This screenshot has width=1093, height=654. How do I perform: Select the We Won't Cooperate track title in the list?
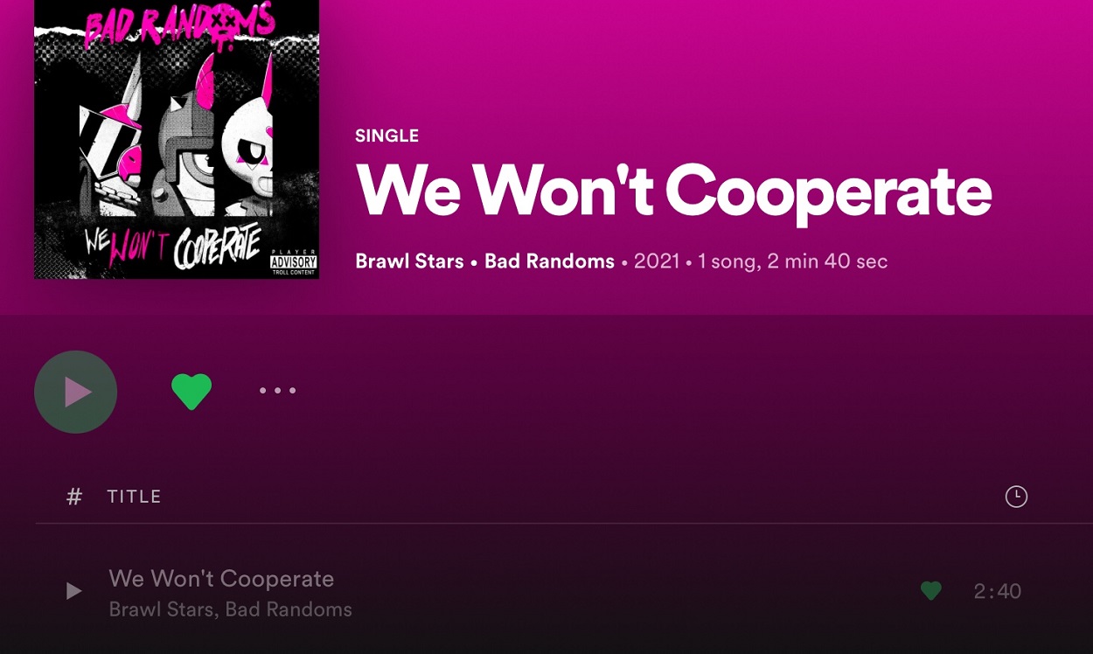click(x=221, y=579)
